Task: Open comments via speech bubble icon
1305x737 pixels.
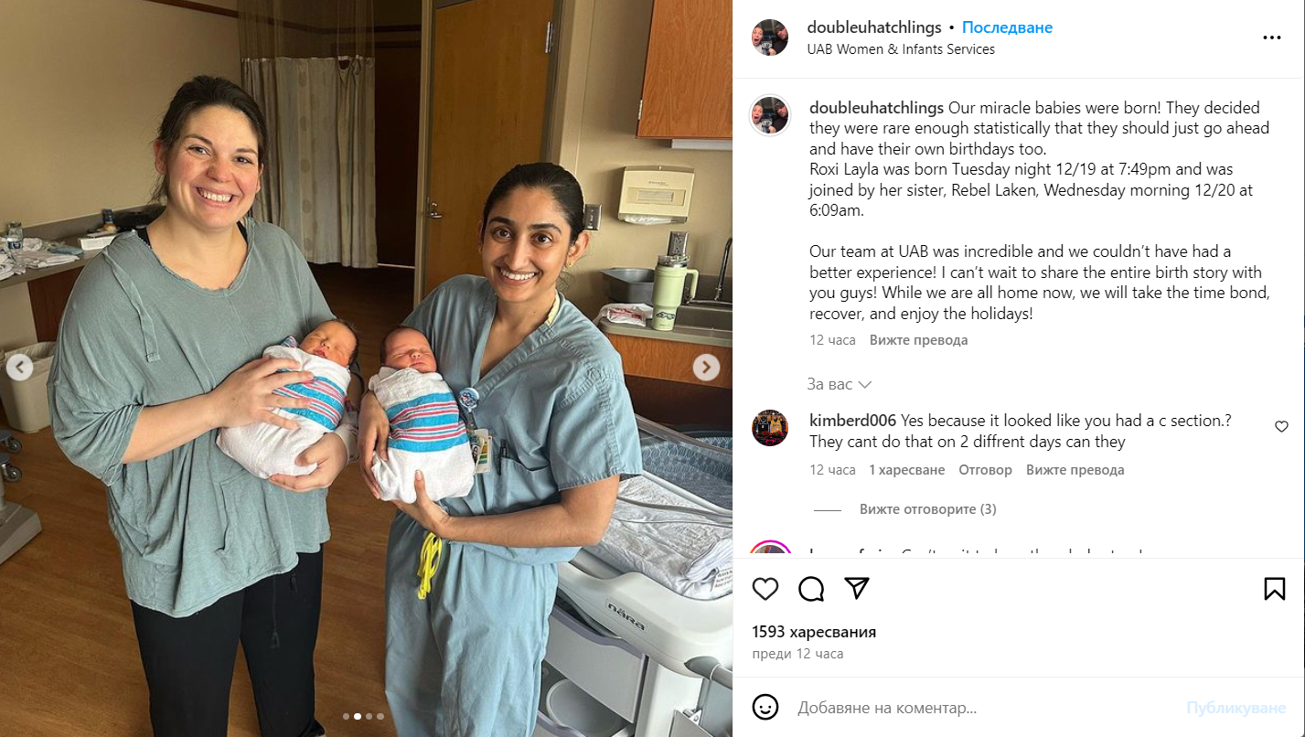Action: click(811, 589)
